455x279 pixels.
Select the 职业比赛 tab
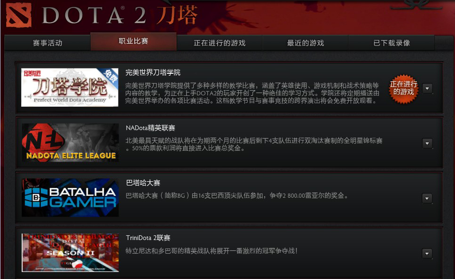click(x=133, y=41)
